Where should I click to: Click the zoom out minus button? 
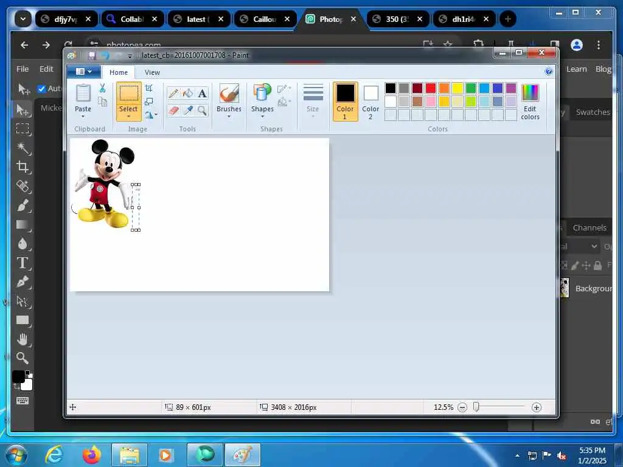(462, 407)
